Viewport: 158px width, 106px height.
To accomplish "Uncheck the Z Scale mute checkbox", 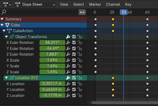I will [x=74, y=72].
